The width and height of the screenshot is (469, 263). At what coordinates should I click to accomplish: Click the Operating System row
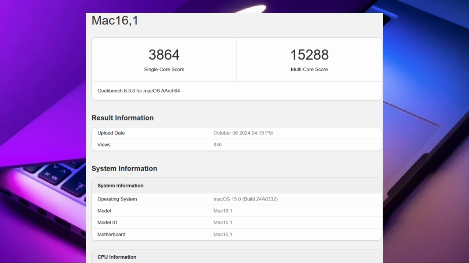tap(117, 199)
